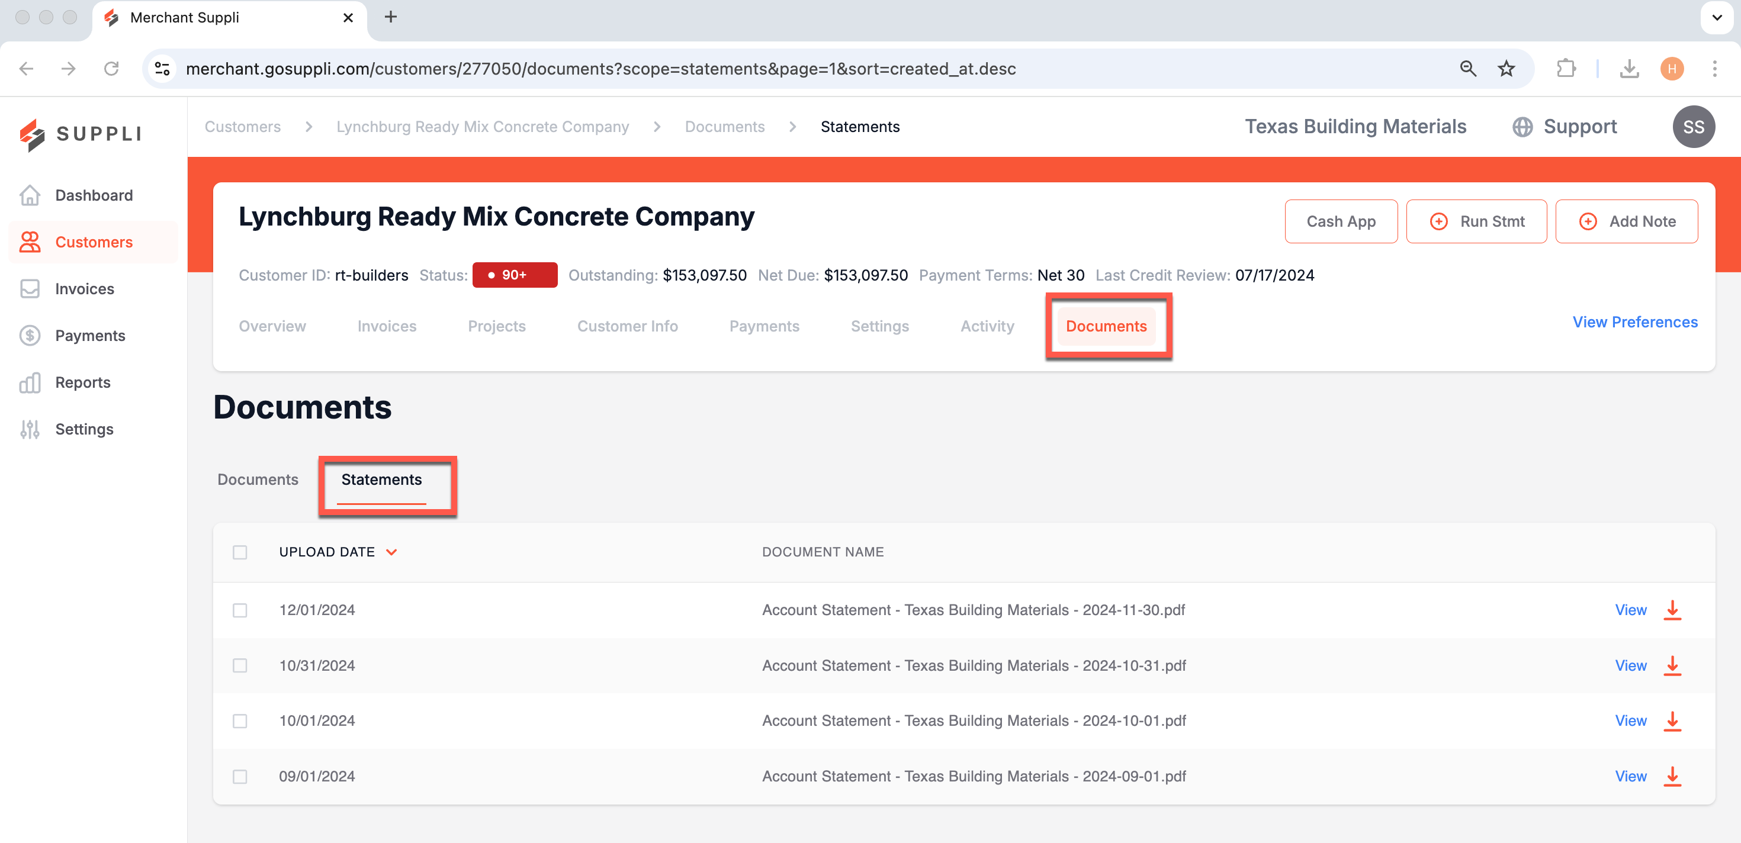1741x843 pixels.
Task: Open the Projects tab
Action: (497, 326)
